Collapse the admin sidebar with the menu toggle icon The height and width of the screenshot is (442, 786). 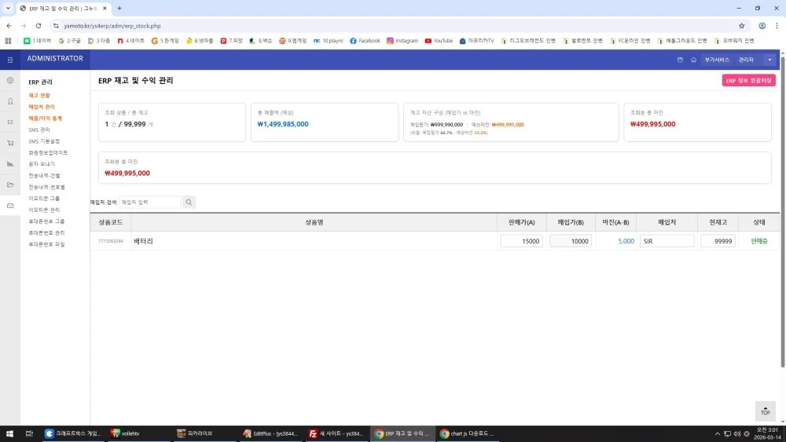click(x=10, y=60)
